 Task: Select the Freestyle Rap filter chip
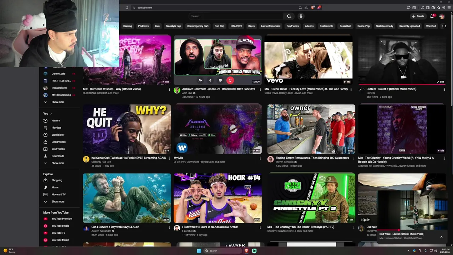pyautogui.click(x=173, y=26)
